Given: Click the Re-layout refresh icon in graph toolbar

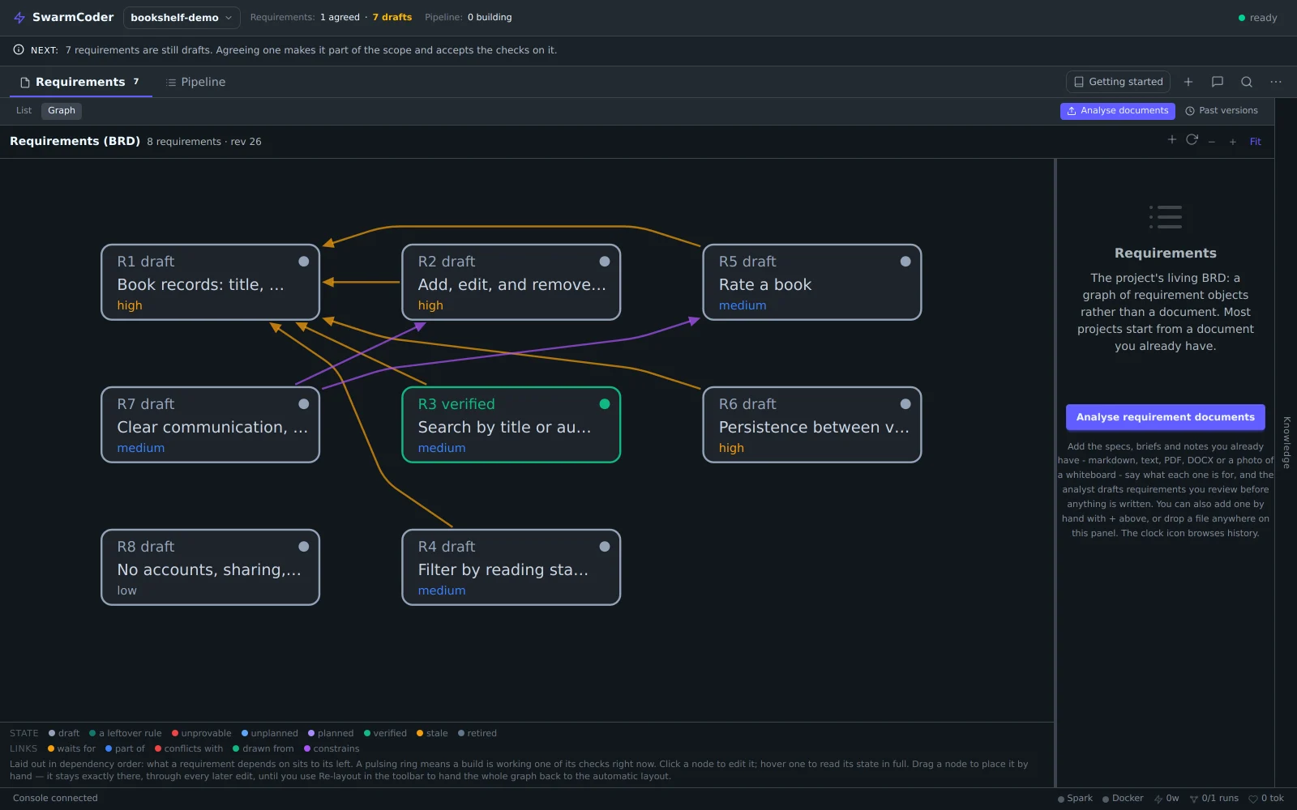Looking at the screenshot, I should click(1192, 140).
